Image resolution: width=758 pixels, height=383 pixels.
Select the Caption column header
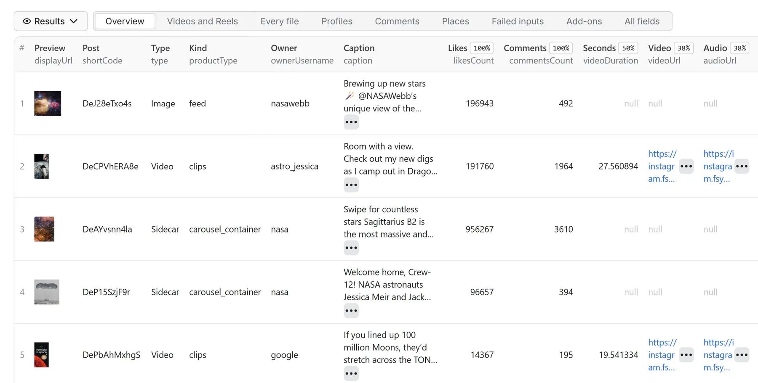[x=359, y=48]
